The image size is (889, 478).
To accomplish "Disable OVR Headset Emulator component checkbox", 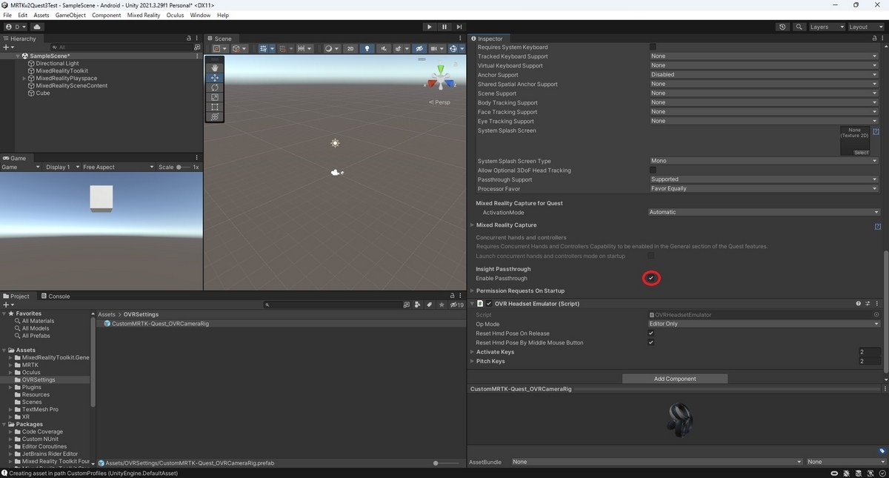I will pyautogui.click(x=489, y=304).
